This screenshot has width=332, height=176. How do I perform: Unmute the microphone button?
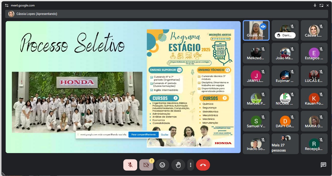pyautogui.click(x=130, y=165)
